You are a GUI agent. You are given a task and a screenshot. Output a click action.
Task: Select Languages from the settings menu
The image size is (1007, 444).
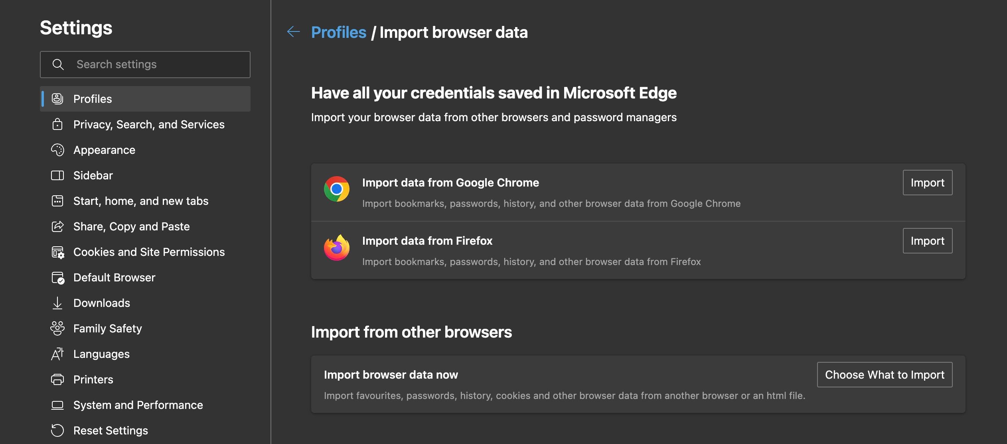pos(101,354)
